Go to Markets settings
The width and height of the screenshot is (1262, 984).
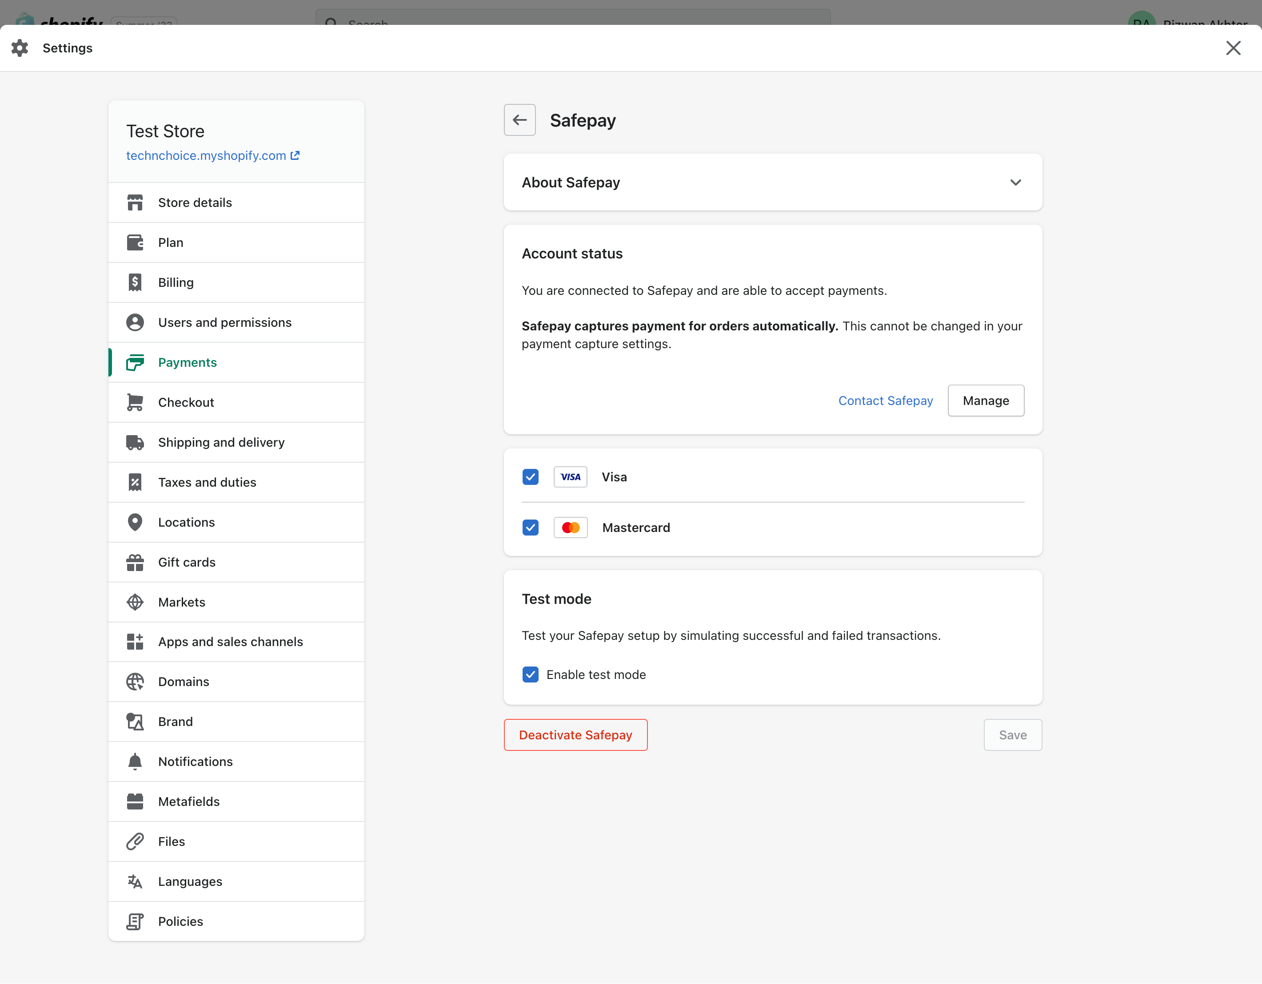pos(236,602)
